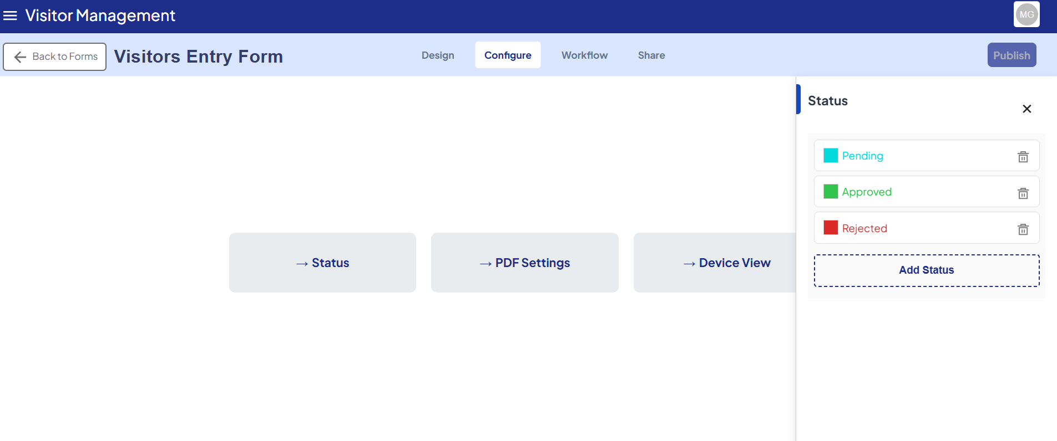Delete the Pending status
The height and width of the screenshot is (441, 1057).
point(1023,157)
